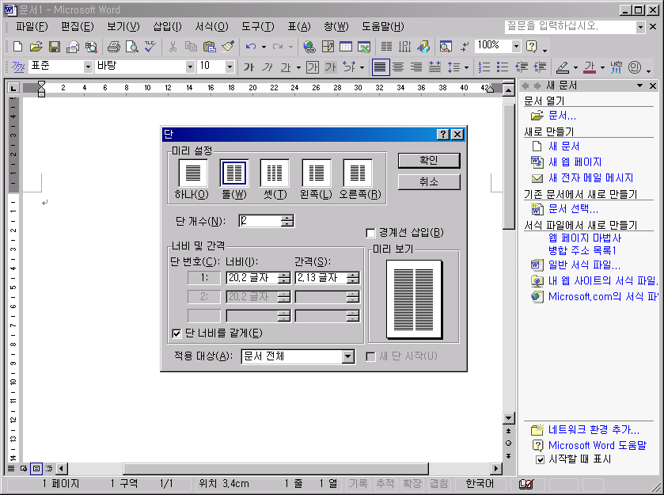Screen dimensions: 664x495
Task: Expand the zoom 100% dropdown
Action: coord(516,47)
